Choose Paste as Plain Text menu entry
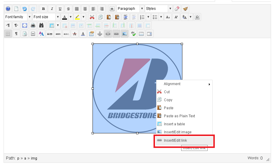The height and width of the screenshot is (164, 274). tap(184, 116)
